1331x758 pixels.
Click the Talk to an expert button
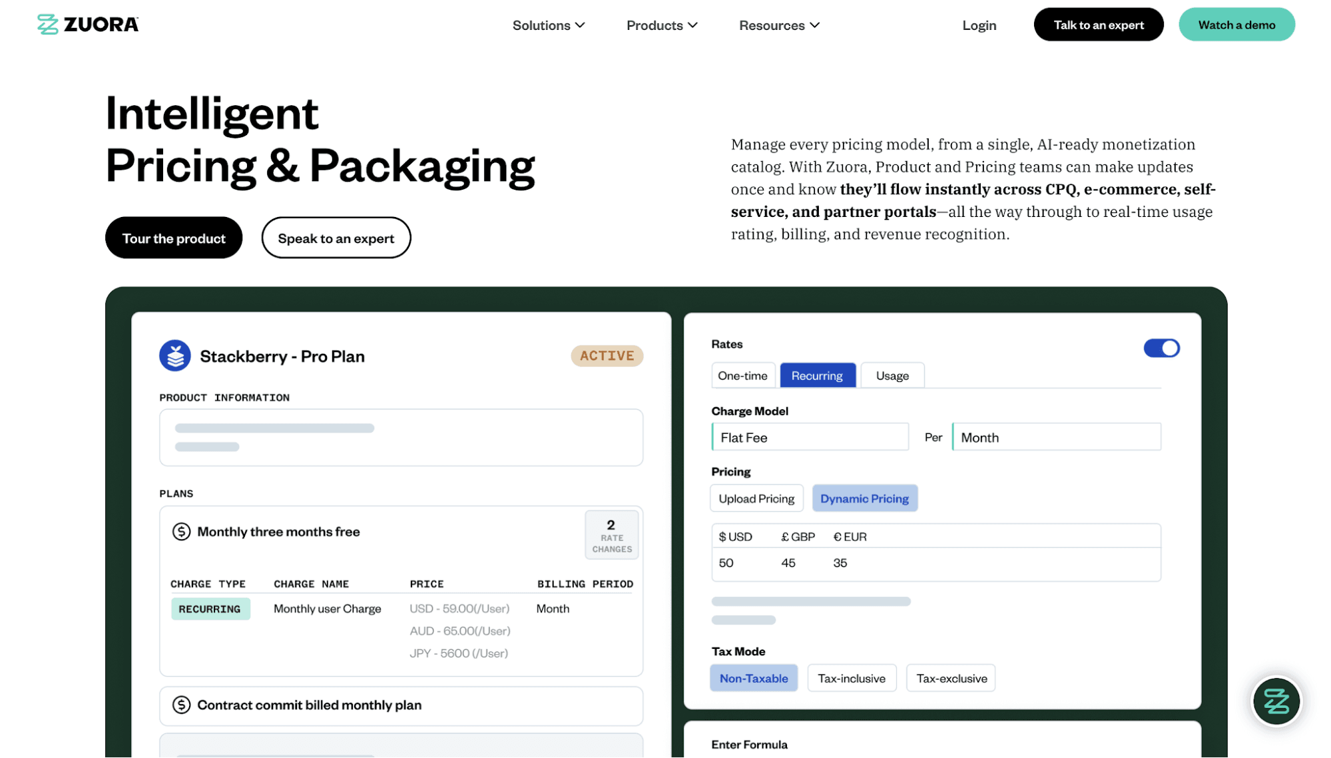coord(1098,25)
